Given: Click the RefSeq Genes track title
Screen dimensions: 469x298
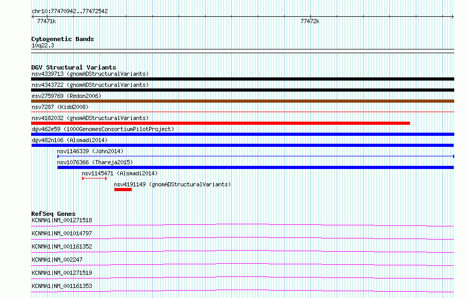Looking at the screenshot, I should [x=53, y=214].
